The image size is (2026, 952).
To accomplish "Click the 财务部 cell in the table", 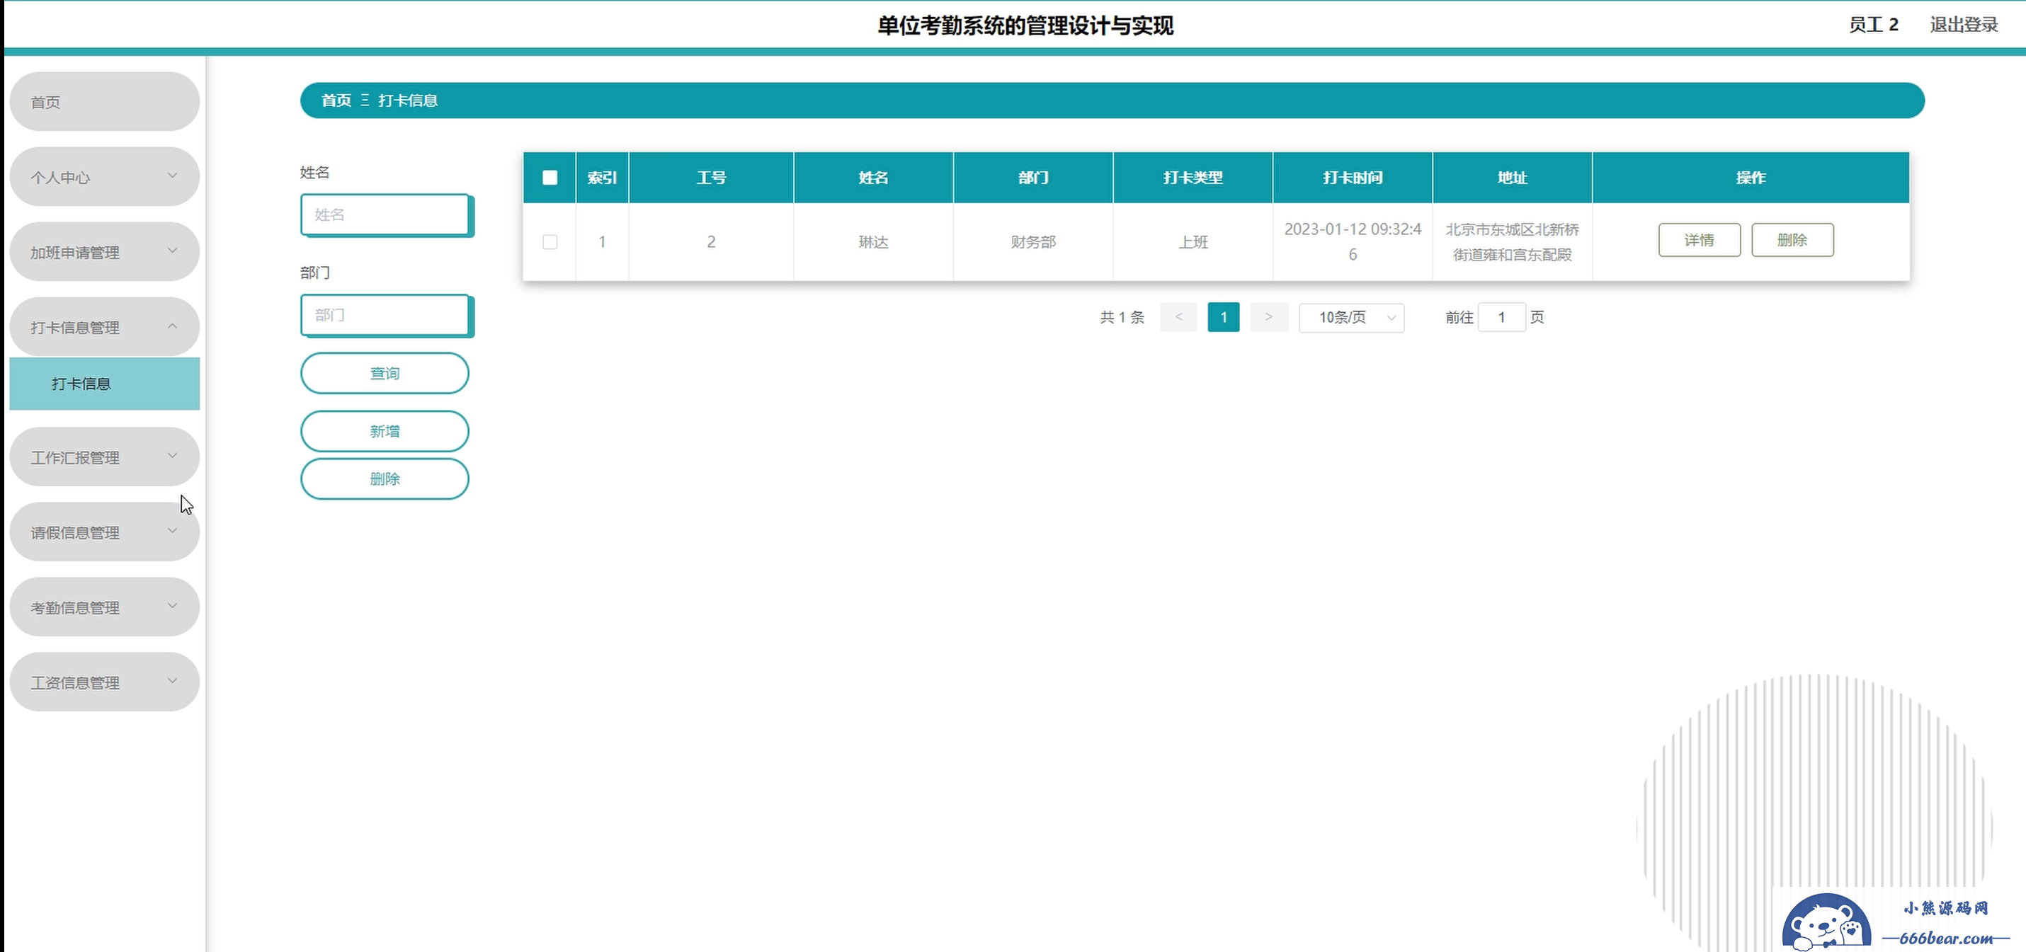I will click(1033, 242).
